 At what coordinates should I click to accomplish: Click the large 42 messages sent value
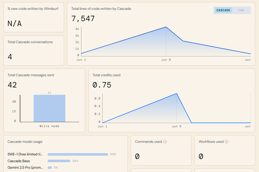12,85
